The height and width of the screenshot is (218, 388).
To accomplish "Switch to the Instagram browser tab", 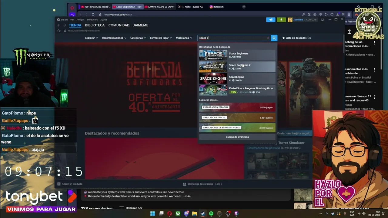I will coord(218,7).
